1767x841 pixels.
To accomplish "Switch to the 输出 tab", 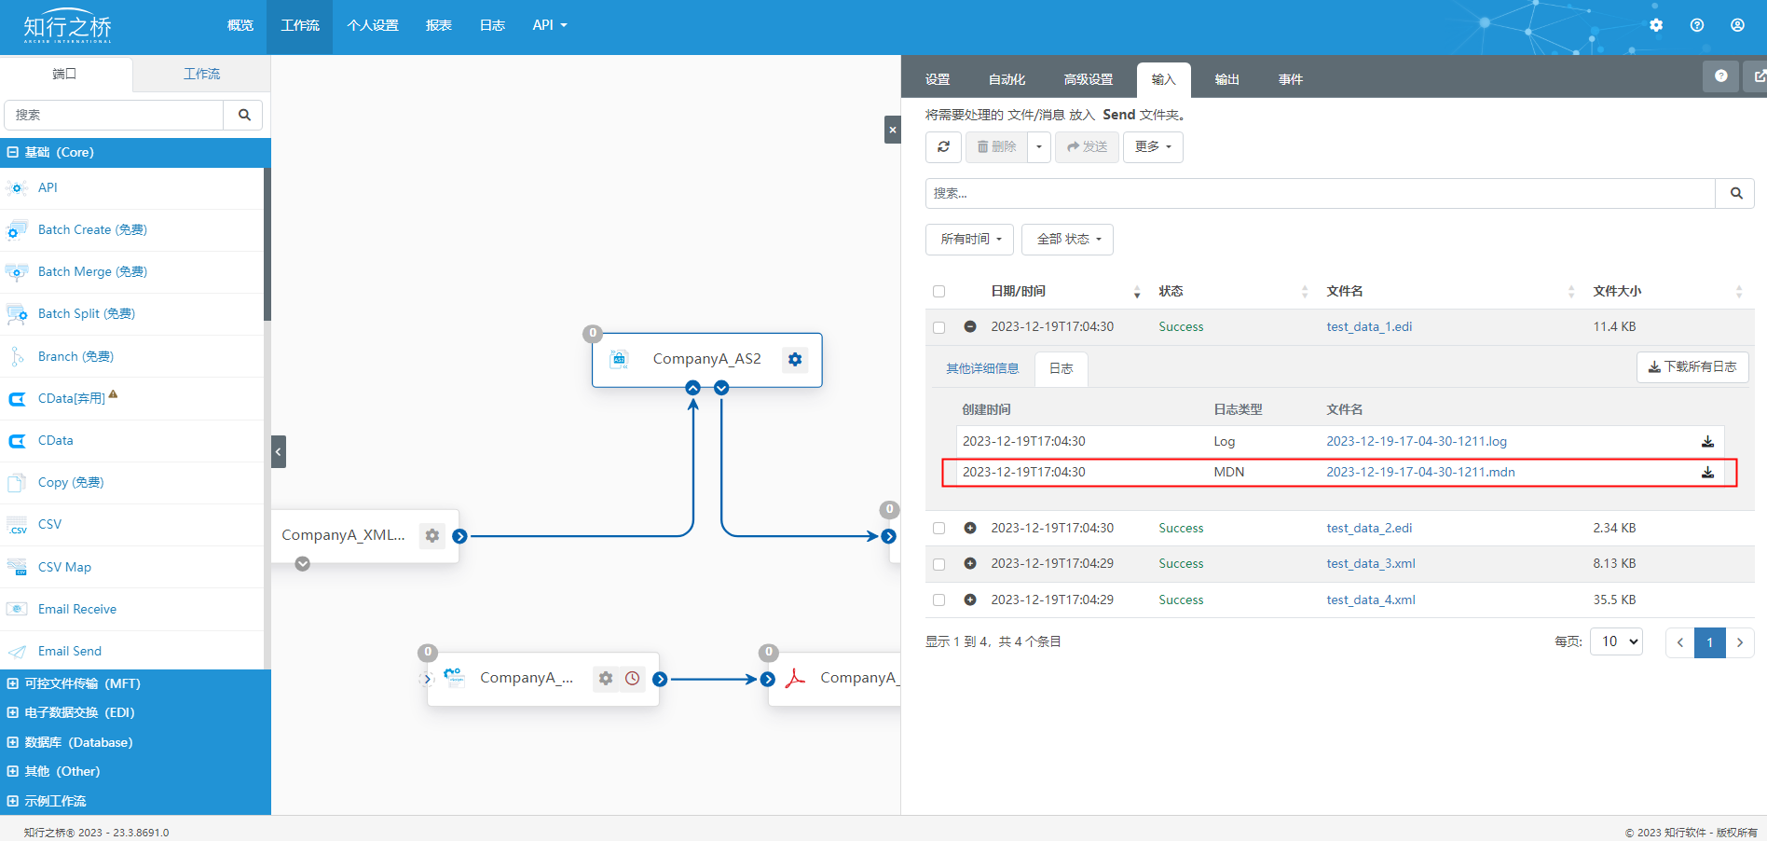I will [1226, 80].
